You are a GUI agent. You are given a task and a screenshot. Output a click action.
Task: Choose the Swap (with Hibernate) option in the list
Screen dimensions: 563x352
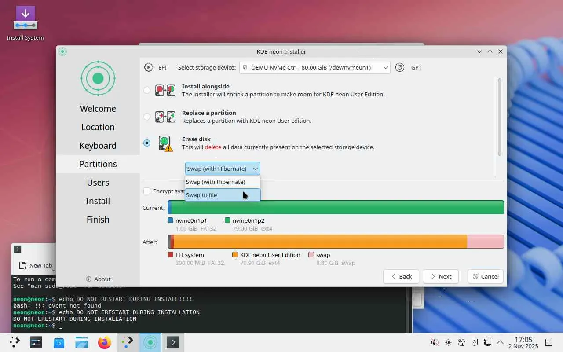click(x=223, y=182)
